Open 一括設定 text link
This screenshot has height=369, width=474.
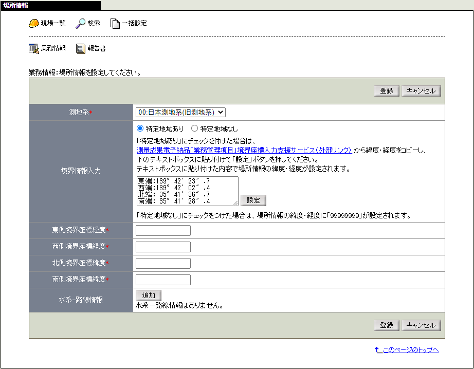coord(135,23)
